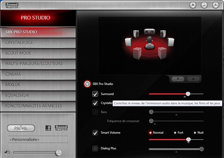The width and height of the screenshot is (224, 158).
Task: Click the front-right speaker in the preview
Action: coord(163,34)
